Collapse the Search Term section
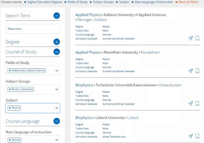204x143 pixels. pyautogui.click(x=57, y=16)
